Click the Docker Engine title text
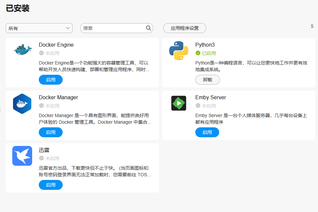Image resolution: width=318 pixels, height=212 pixels. [x=56, y=45]
